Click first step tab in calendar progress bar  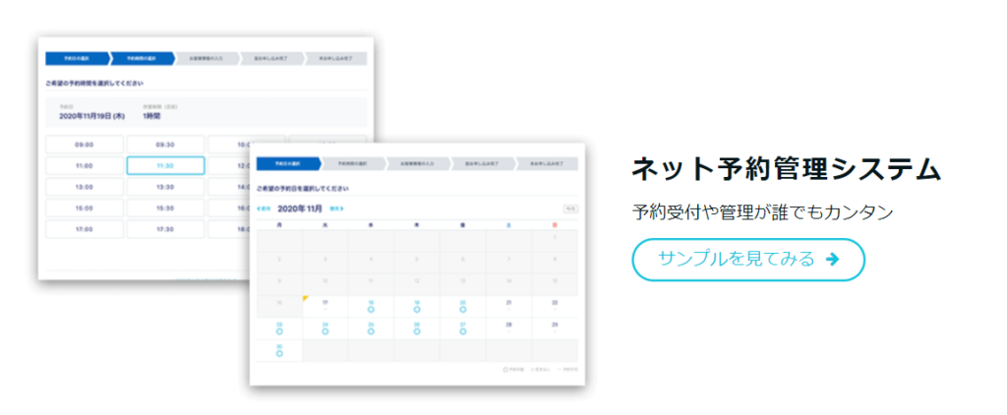tap(281, 162)
